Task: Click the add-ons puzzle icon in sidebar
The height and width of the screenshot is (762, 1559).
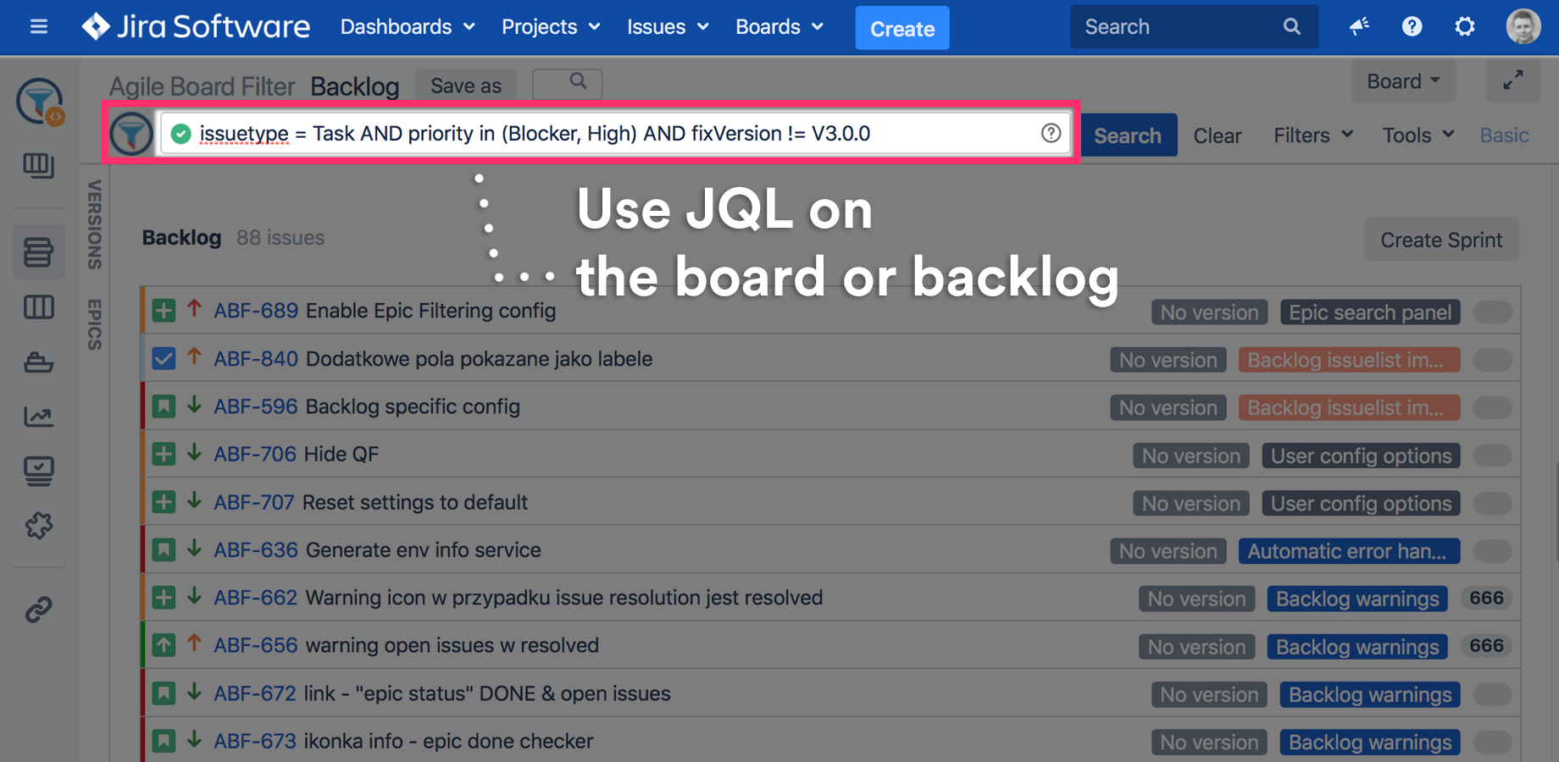Action: 39,526
